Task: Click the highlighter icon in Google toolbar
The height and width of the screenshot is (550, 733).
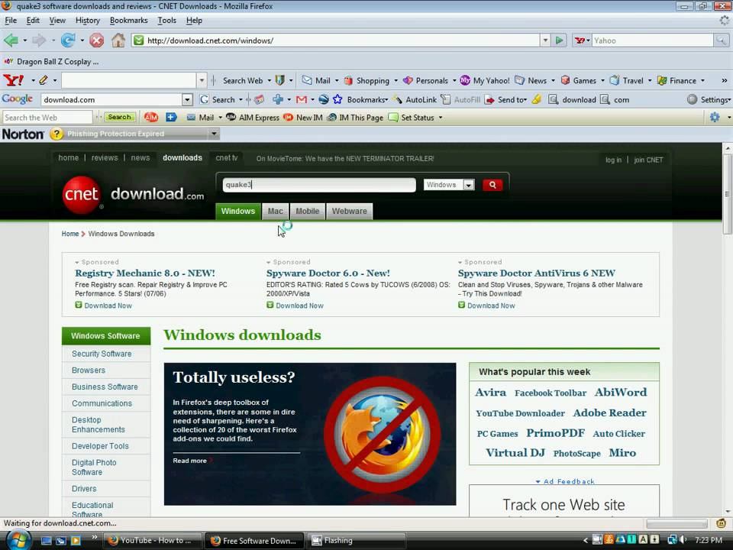Action: pos(537,99)
